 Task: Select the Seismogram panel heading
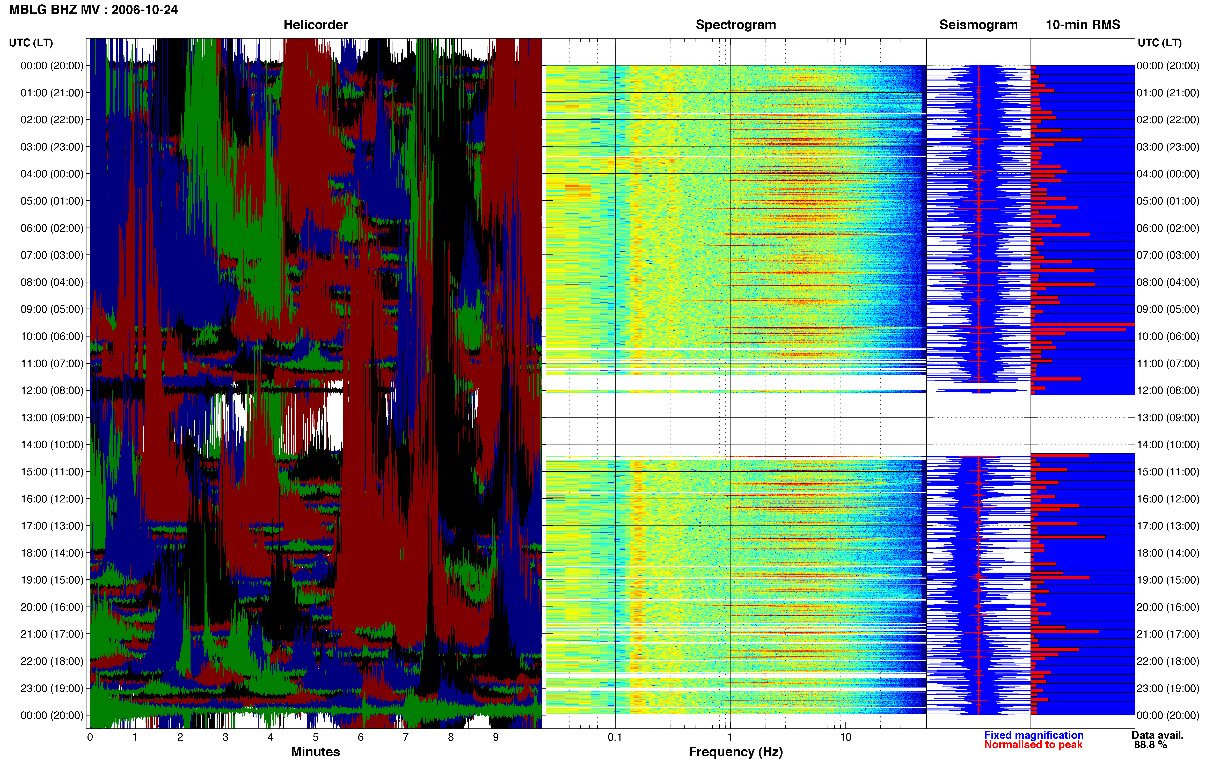(x=978, y=25)
